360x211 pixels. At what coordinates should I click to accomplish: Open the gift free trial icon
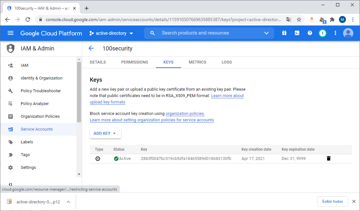coord(284,33)
